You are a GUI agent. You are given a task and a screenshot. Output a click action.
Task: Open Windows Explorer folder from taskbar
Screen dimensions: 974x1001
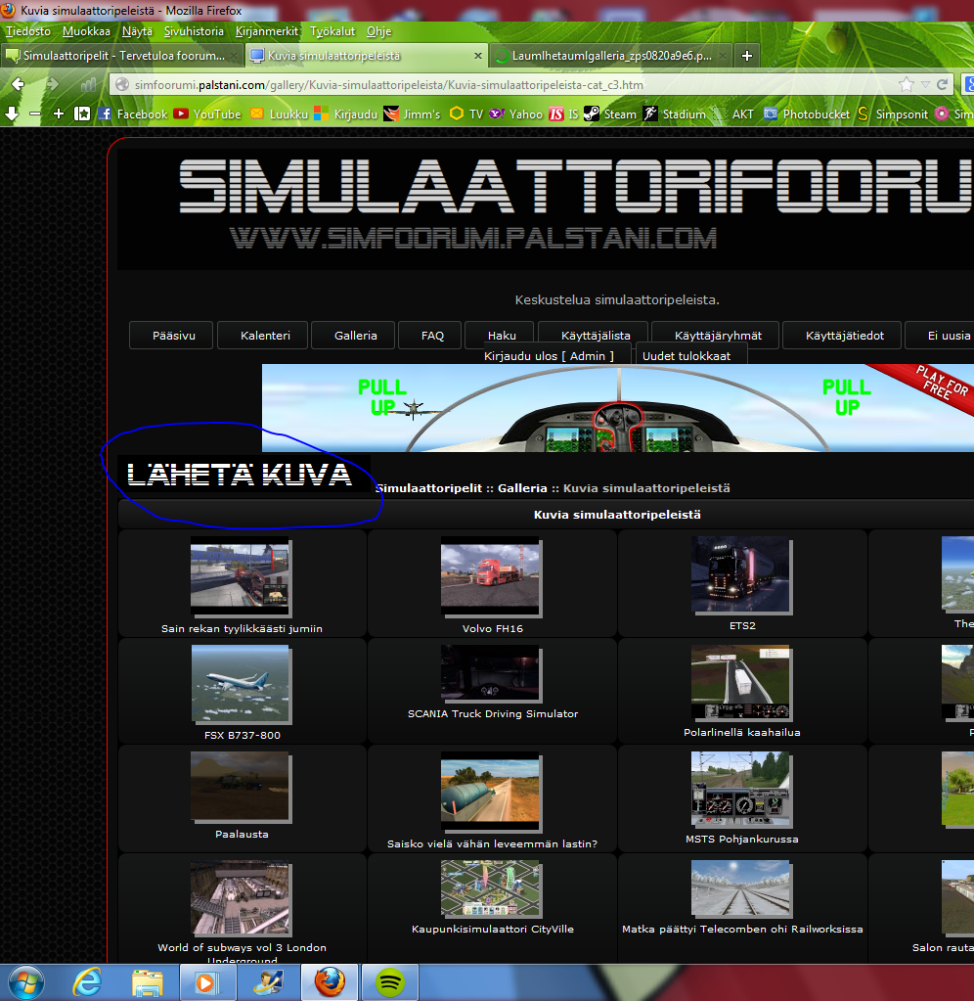(x=147, y=981)
